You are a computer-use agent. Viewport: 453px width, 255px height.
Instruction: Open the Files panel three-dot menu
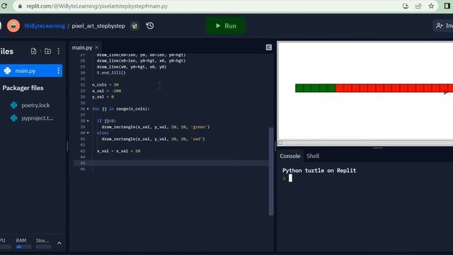point(58,51)
